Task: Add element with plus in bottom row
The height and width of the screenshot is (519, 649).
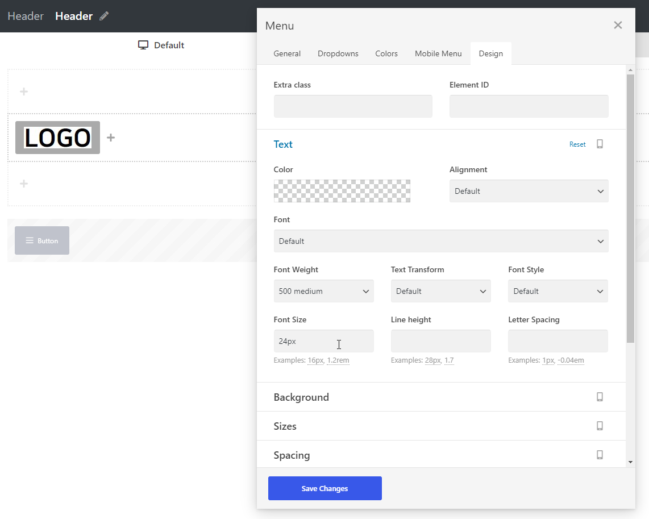Action: pos(24,184)
